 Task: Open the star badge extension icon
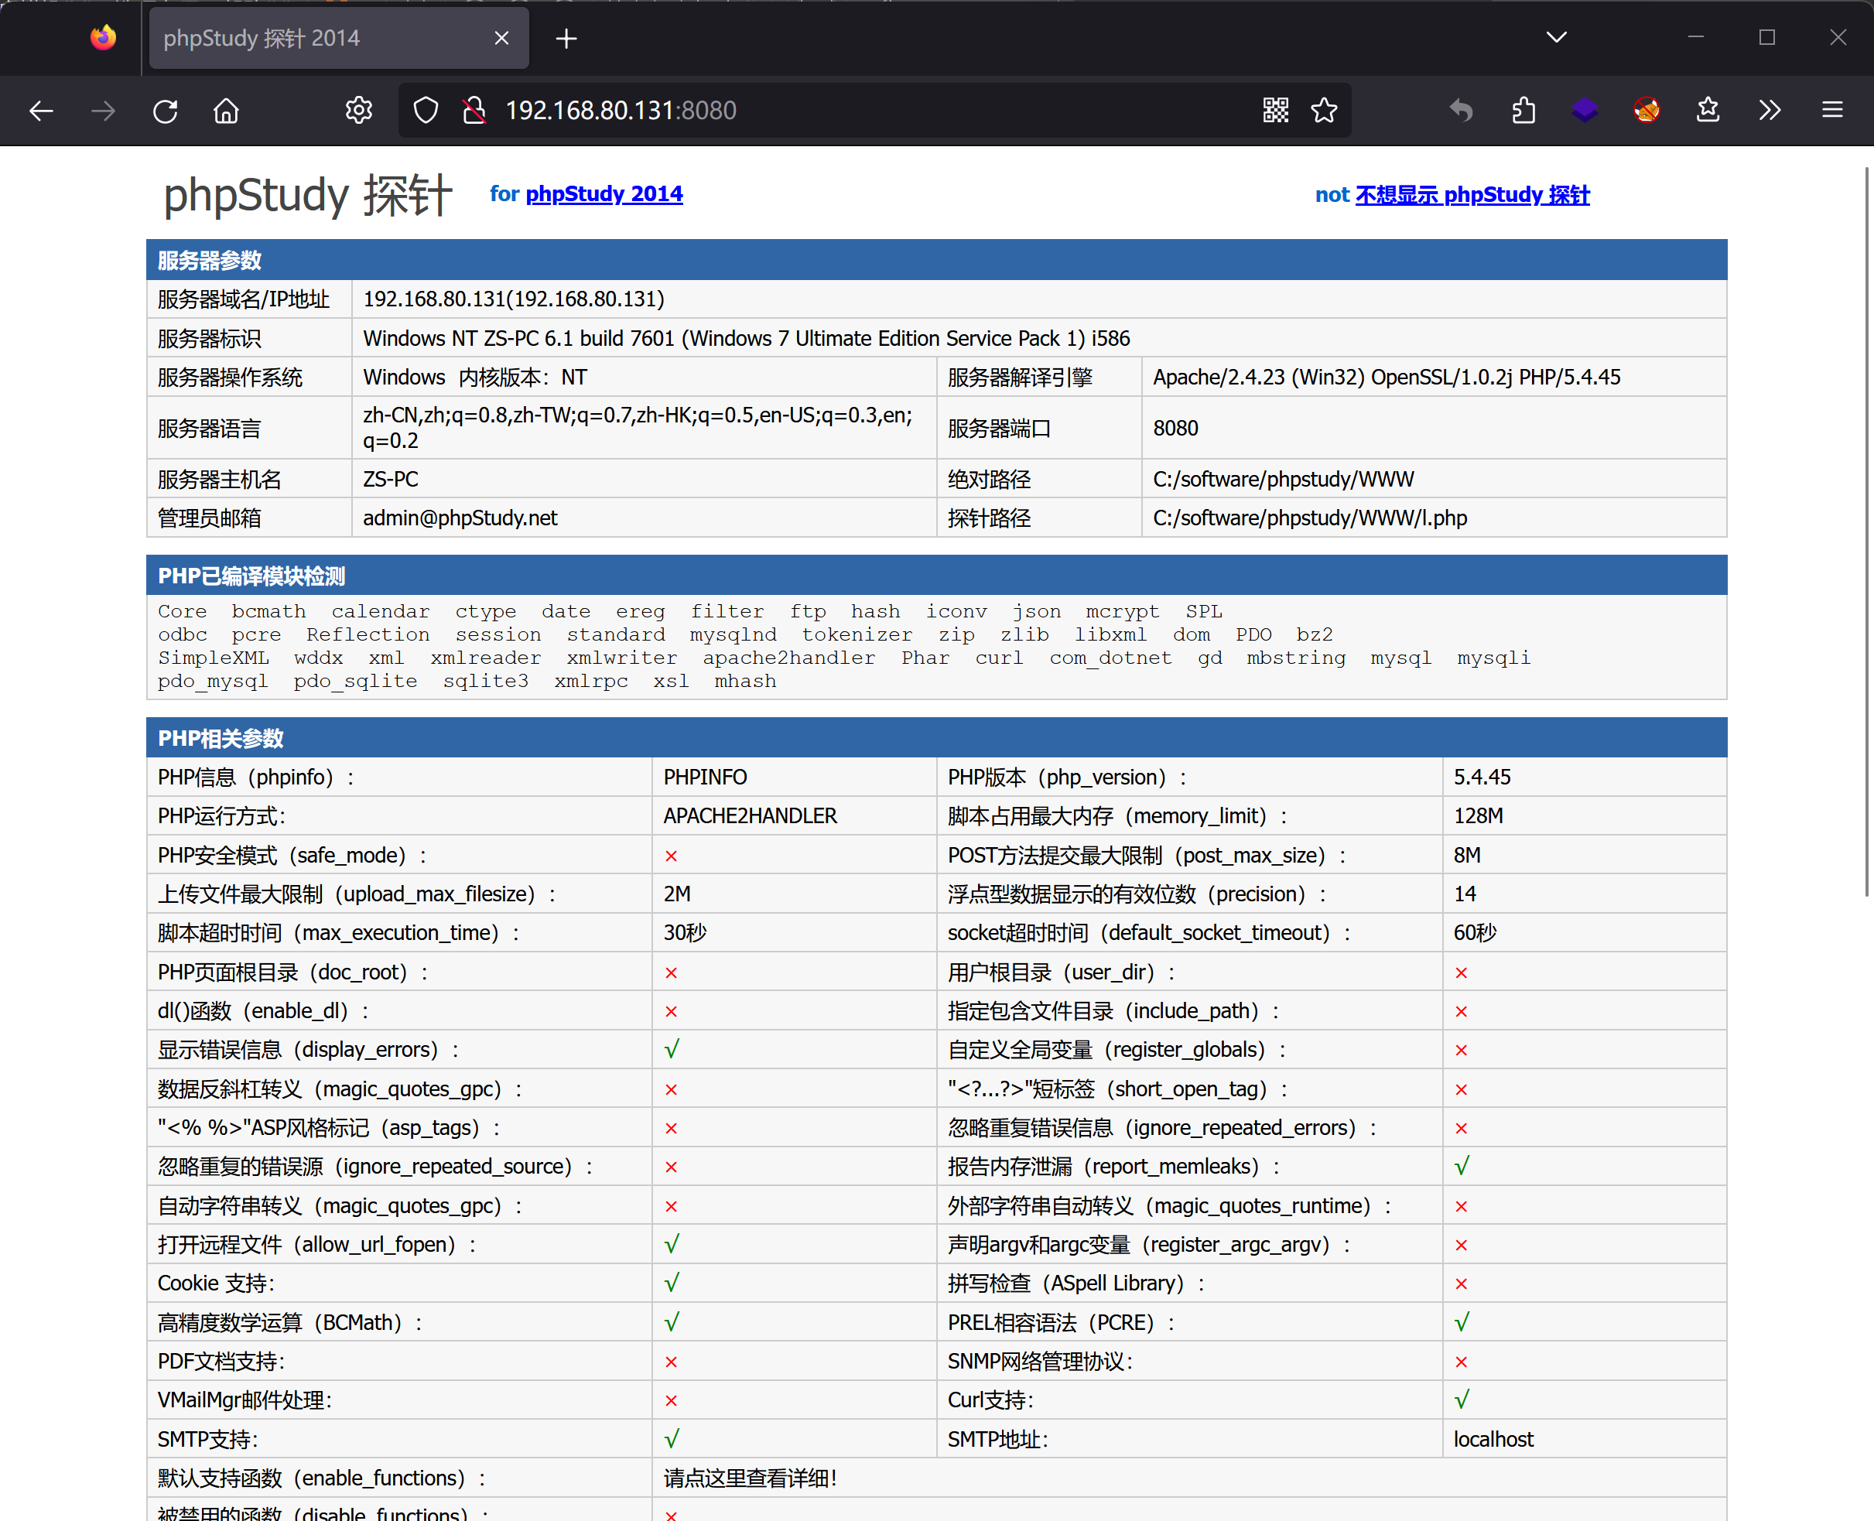[x=1708, y=111]
